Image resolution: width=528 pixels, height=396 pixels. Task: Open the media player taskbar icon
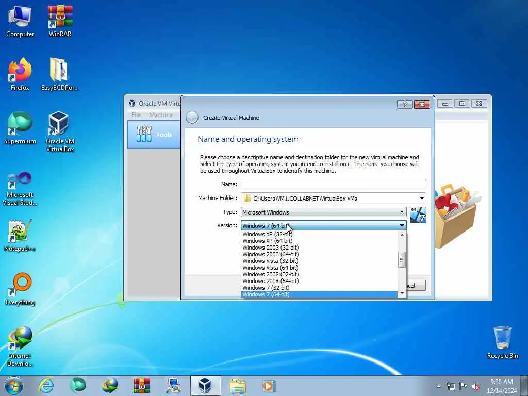[x=269, y=386]
